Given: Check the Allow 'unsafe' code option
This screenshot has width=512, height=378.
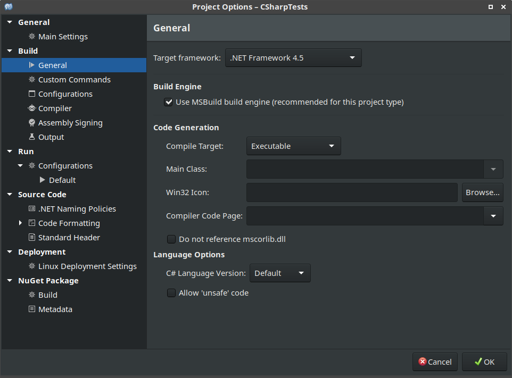Looking at the screenshot, I should (x=171, y=293).
